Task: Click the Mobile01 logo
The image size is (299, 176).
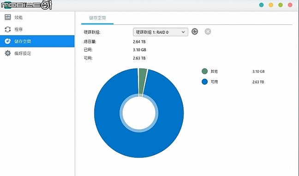Action: point(26,5)
